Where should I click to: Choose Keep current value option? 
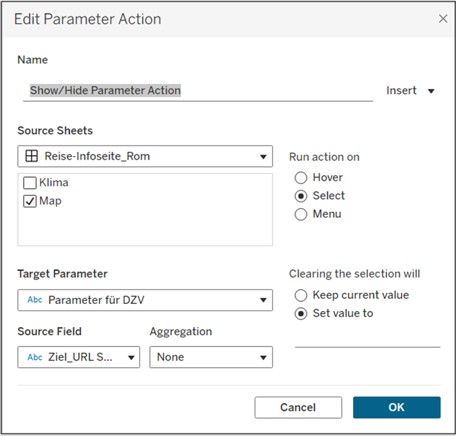(300, 296)
